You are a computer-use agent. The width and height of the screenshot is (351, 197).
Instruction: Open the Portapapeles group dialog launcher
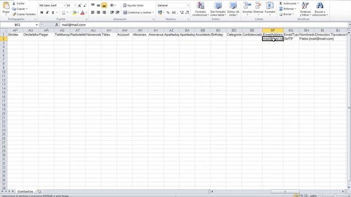(x=35, y=20)
